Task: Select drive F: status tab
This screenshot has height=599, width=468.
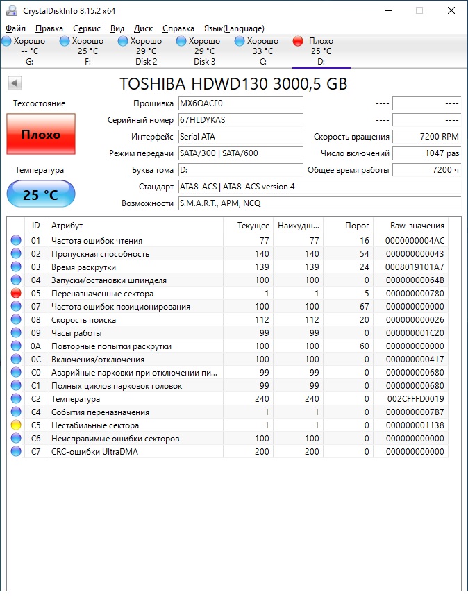Action: click(x=88, y=51)
